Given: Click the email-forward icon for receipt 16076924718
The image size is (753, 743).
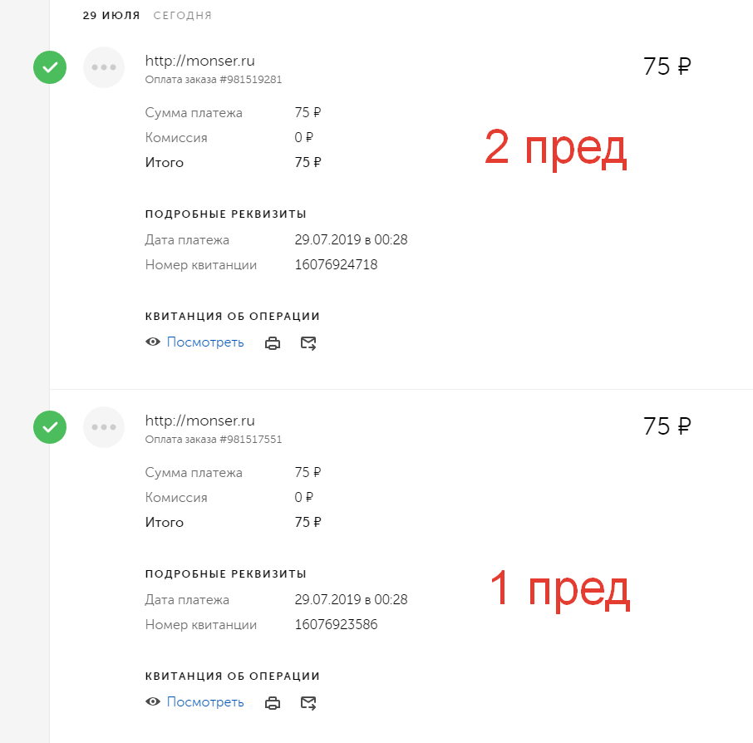Looking at the screenshot, I should (308, 343).
